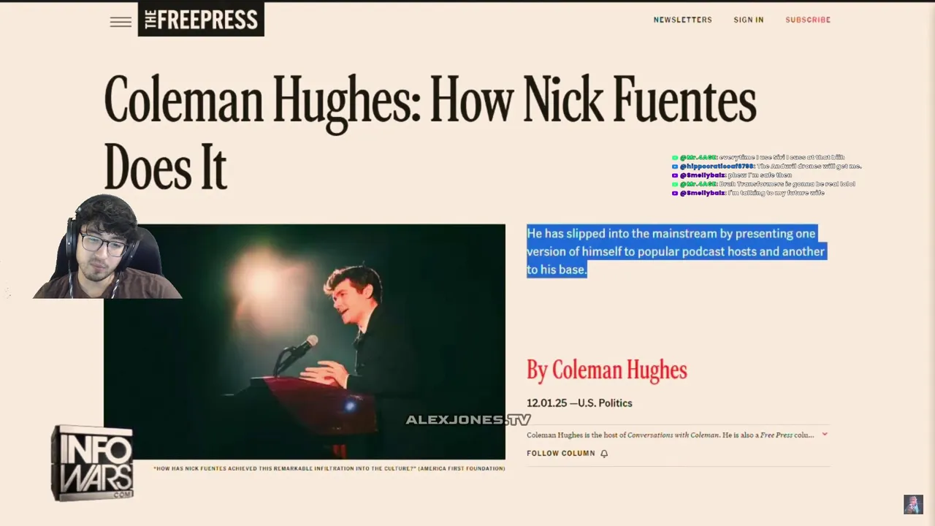The width and height of the screenshot is (935, 526).
Task: Open the Newsletters page
Action: [682, 20]
